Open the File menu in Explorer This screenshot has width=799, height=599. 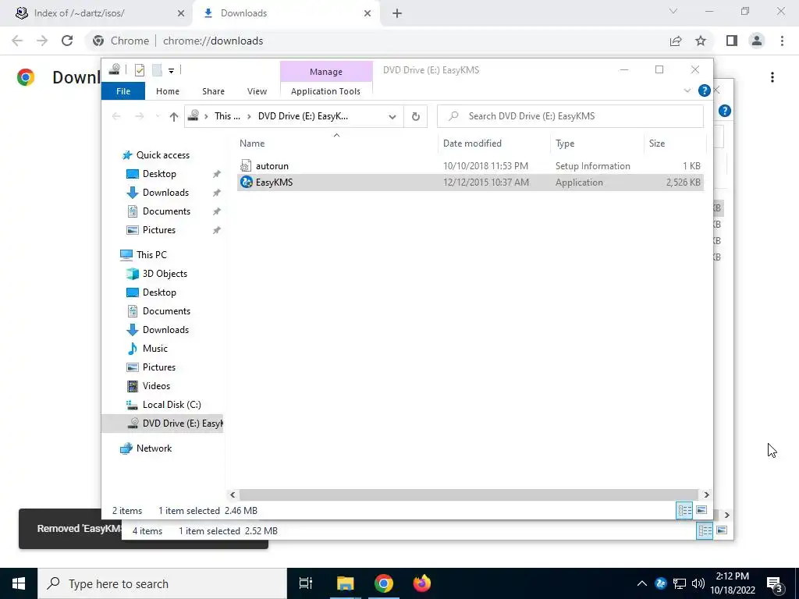pos(123,91)
